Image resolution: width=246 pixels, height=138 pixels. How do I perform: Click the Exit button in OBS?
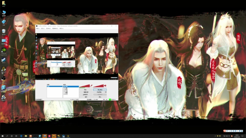click(x=100, y=97)
